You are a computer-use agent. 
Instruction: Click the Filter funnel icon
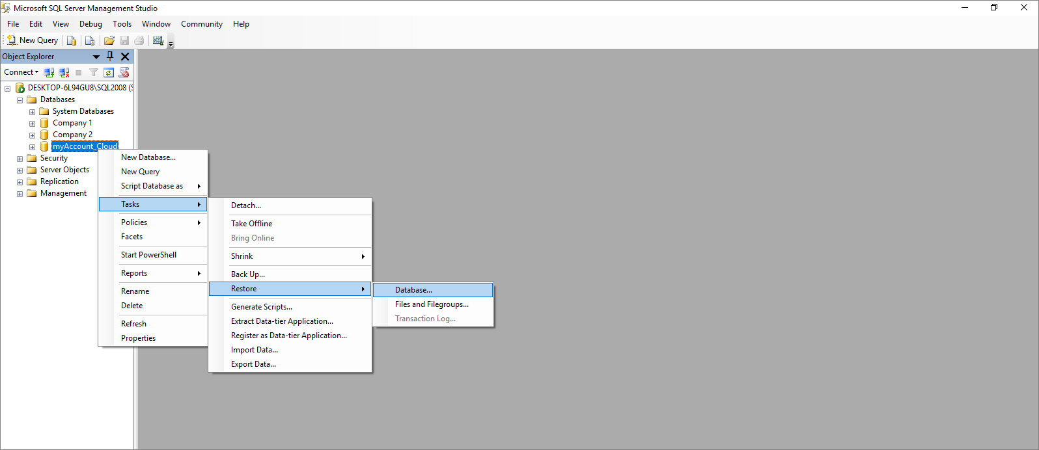(x=94, y=72)
